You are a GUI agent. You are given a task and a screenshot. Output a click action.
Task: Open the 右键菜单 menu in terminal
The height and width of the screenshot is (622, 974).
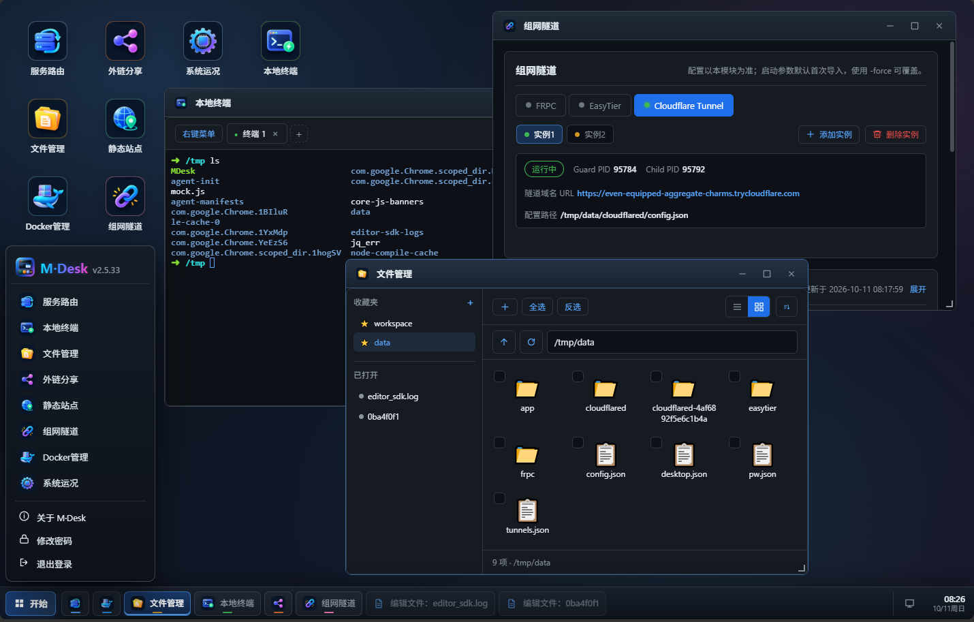(x=199, y=134)
